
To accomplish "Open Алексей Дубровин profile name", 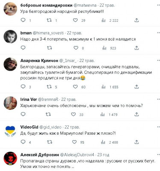I will coord(40,155).
